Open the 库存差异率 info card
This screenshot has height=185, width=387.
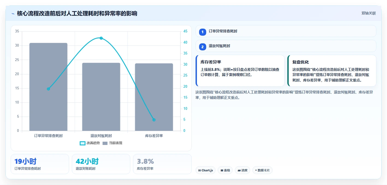tap(240, 71)
